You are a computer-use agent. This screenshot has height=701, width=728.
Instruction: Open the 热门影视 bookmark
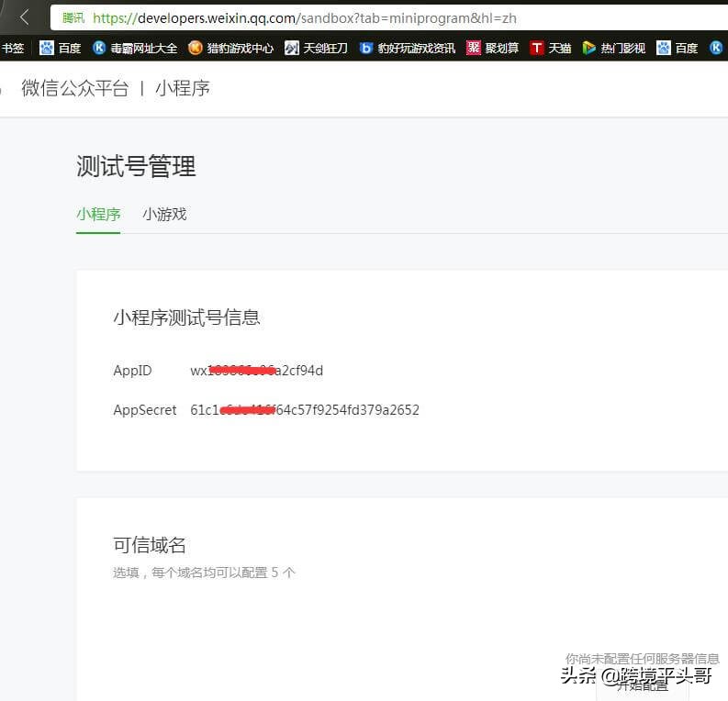(614, 48)
